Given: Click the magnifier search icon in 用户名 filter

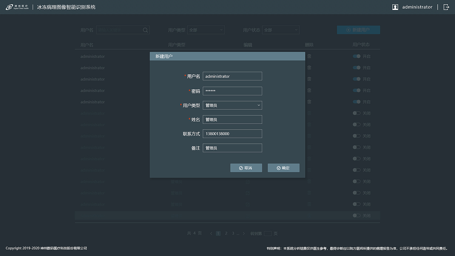Looking at the screenshot, I should pos(145,30).
